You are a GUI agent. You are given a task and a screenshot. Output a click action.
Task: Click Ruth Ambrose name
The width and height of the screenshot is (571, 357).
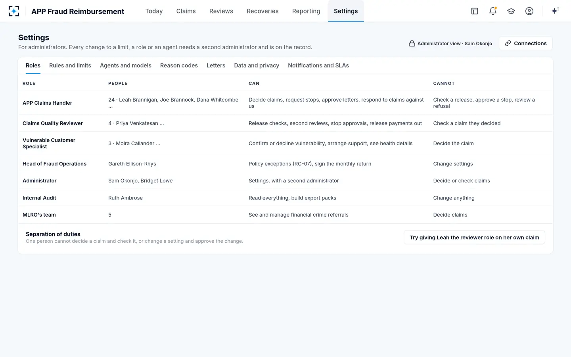(x=125, y=198)
